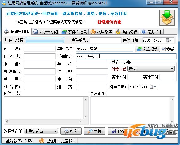The height and width of the screenshot is (145, 180).
Task: Click the 打印 button
Action: (71, 131)
